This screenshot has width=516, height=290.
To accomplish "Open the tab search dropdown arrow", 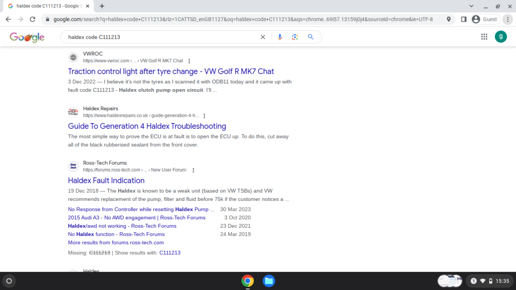I will pos(471,6).
